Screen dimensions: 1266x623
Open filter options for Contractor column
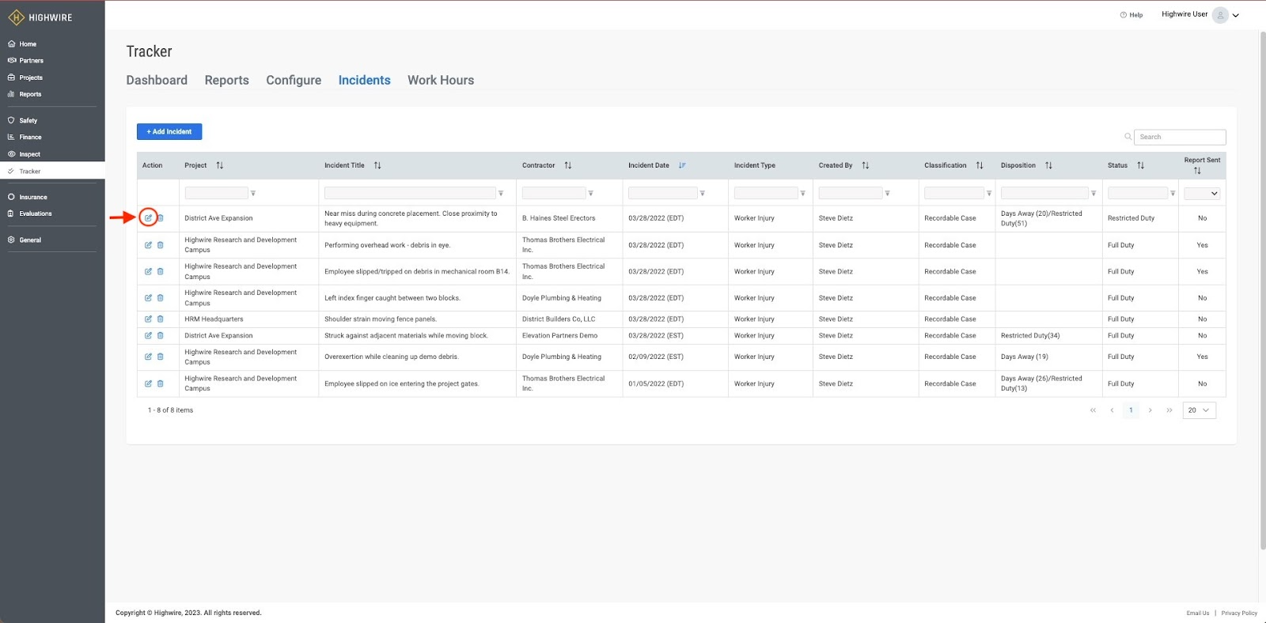591,193
